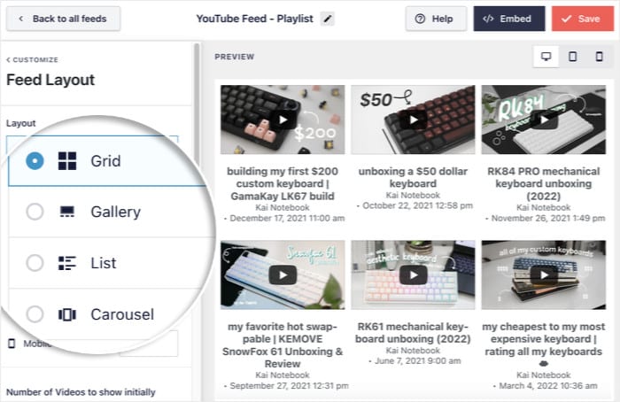
Task: Open thumbnail of KEMOVE SnowFox 61
Action: point(283,274)
